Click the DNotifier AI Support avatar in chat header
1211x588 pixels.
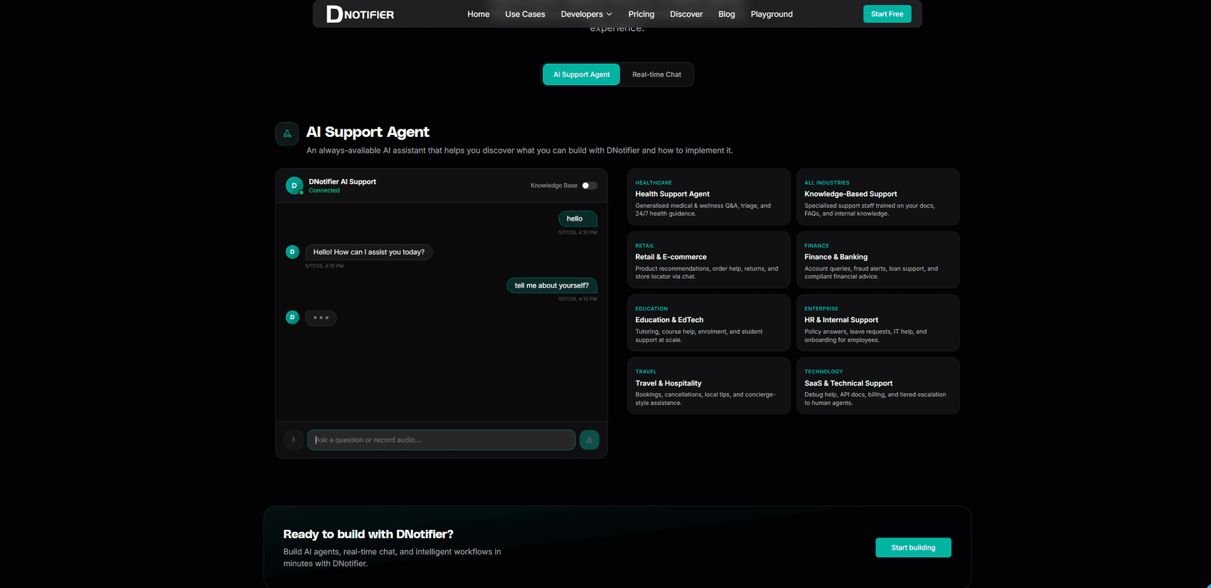tap(294, 185)
